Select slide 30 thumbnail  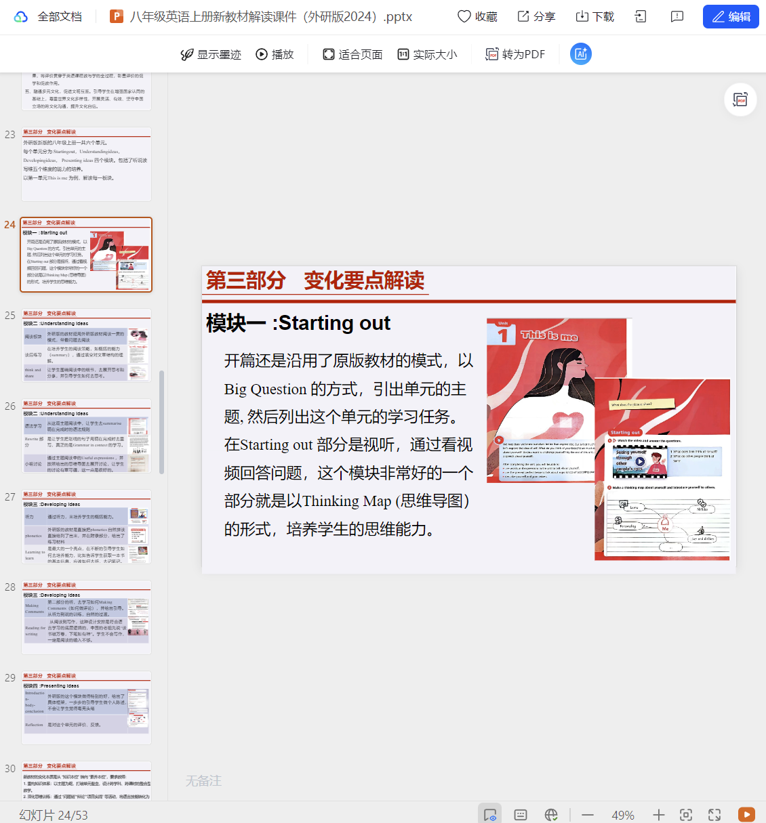pos(86,781)
